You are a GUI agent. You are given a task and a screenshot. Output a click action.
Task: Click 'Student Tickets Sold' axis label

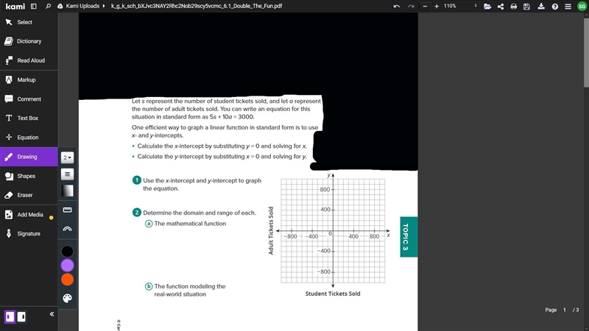pos(333,293)
